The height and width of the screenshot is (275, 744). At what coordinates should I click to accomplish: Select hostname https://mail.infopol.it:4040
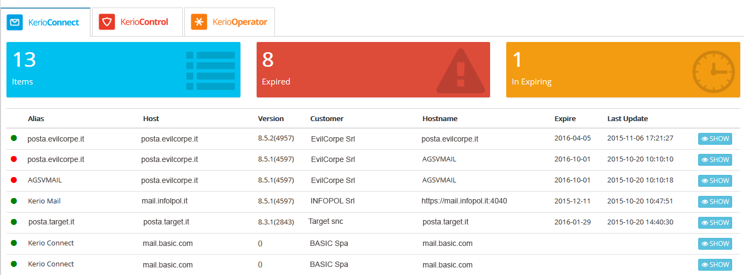[464, 201]
